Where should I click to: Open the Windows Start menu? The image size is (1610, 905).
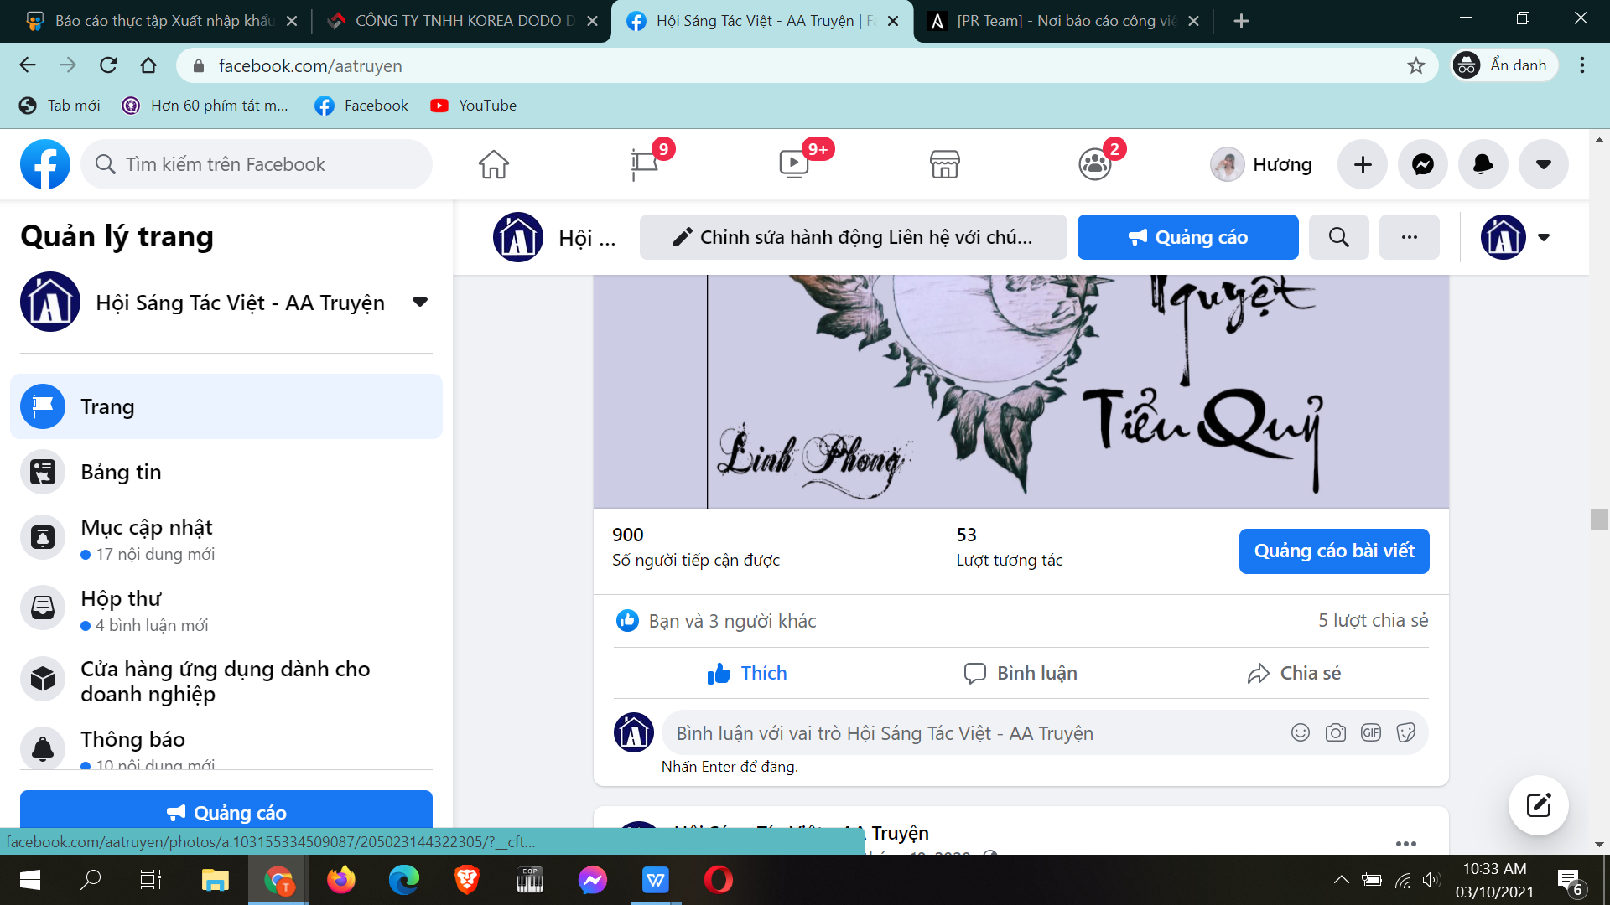tap(30, 880)
